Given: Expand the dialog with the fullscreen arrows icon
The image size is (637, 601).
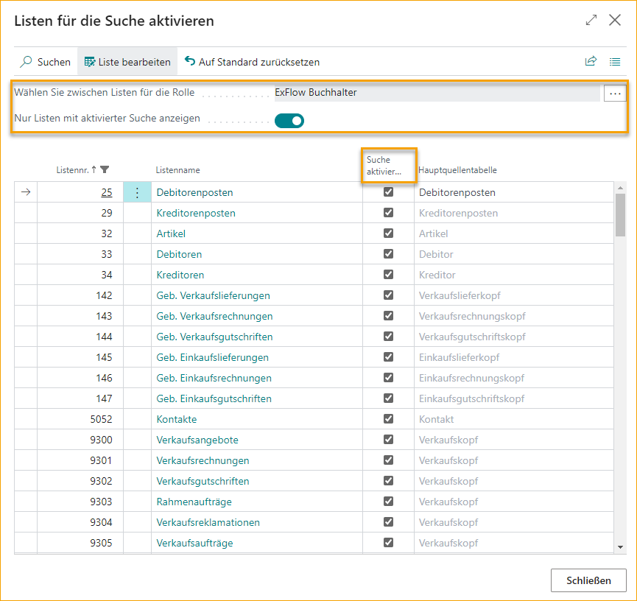Looking at the screenshot, I should (x=591, y=21).
